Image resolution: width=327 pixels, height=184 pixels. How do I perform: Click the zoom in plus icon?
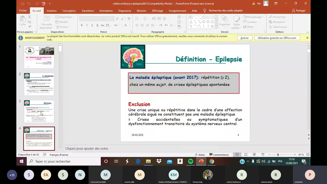[x=295, y=155]
